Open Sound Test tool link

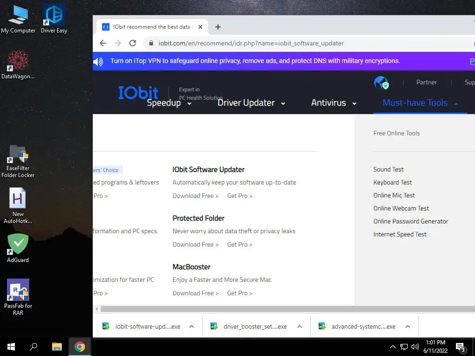coord(388,170)
